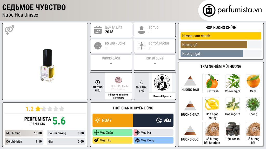Click the Hoa mộc tê note image
This screenshot has height=149, width=266.
(232, 104)
